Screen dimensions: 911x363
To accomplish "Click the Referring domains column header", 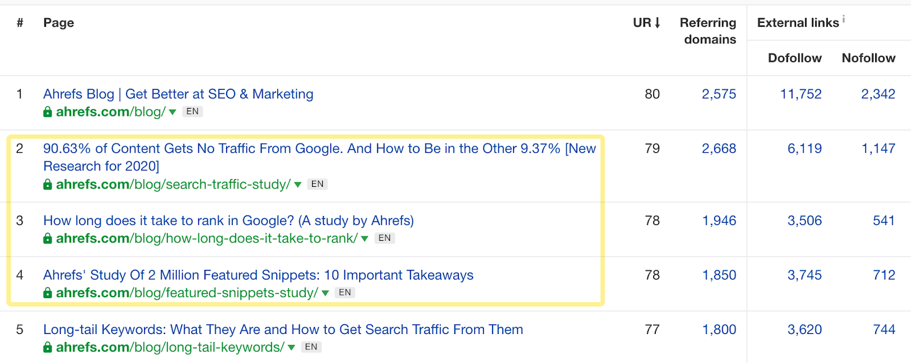I will pos(708,31).
